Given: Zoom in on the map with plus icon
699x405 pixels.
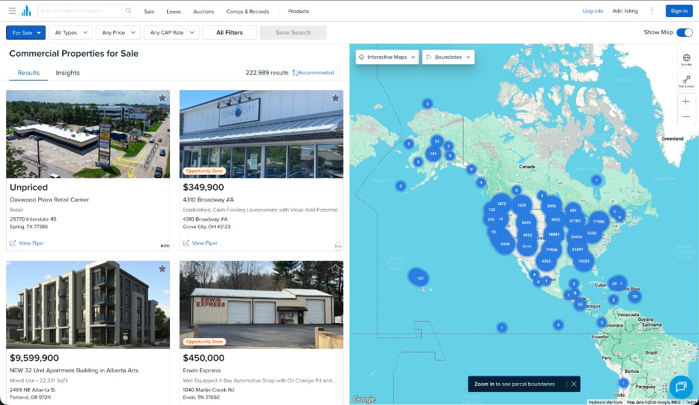Looking at the screenshot, I should (x=685, y=100).
